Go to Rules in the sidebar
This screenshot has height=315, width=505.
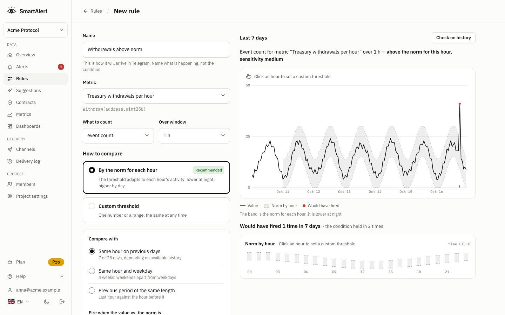pyautogui.click(x=35, y=79)
